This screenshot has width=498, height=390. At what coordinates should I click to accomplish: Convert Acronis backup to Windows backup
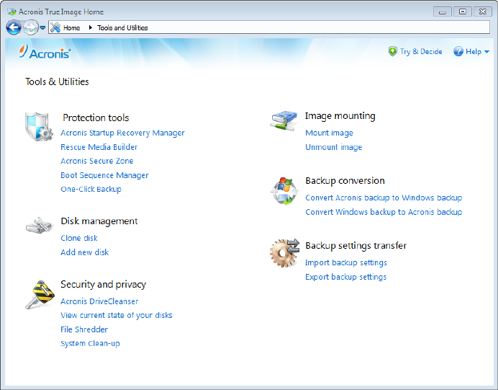pyautogui.click(x=384, y=198)
